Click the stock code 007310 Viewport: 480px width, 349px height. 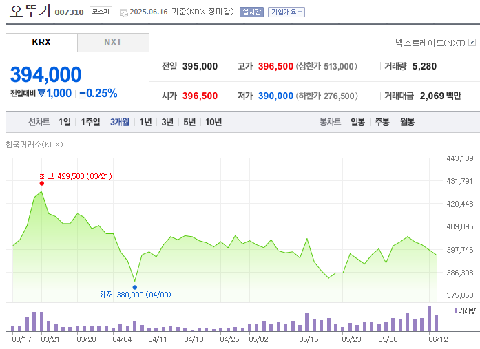[69, 12]
